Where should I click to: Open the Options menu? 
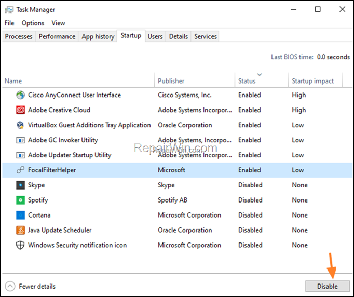click(33, 23)
